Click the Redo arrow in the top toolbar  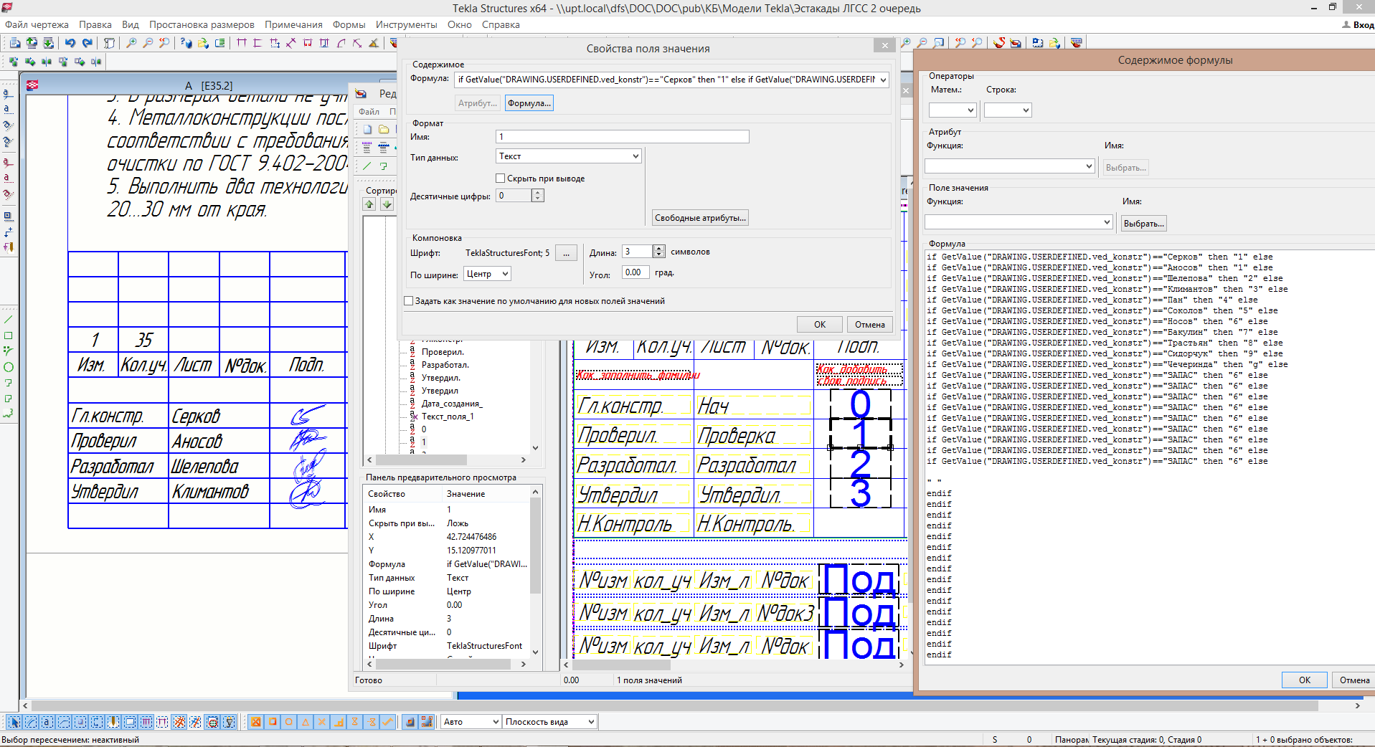click(x=87, y=43)
